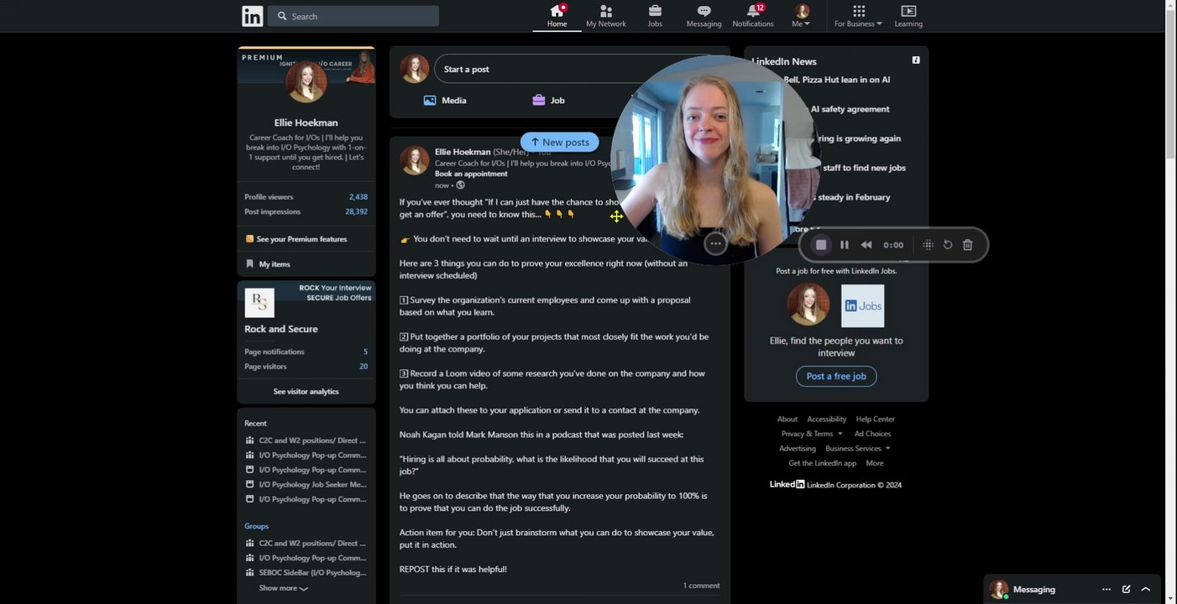This screenshot has height=604, width=1177.
Task: Open Get the LinkedIn app link
Action: 823,463
